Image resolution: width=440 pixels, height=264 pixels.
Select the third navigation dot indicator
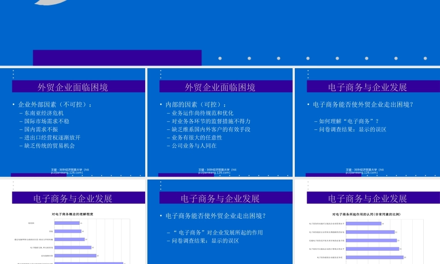(278, 57)
